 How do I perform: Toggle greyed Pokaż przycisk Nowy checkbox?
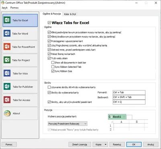[x=49, y=130]
